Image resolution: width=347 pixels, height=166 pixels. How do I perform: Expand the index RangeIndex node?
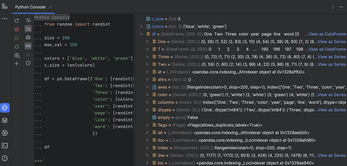click(147, 148)
